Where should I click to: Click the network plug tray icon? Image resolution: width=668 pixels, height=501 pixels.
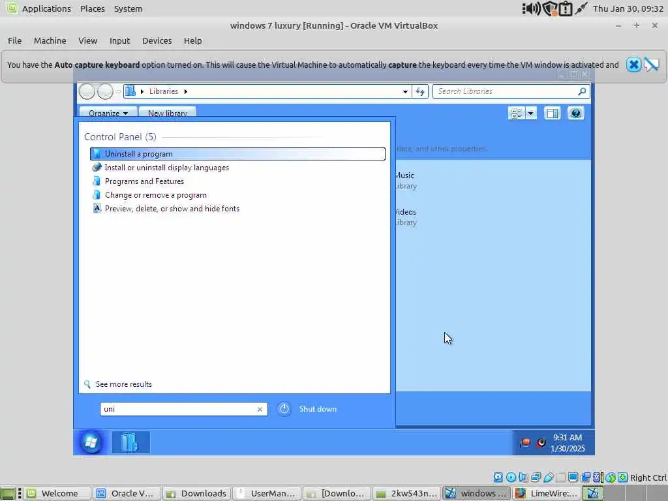coord(581,8)
